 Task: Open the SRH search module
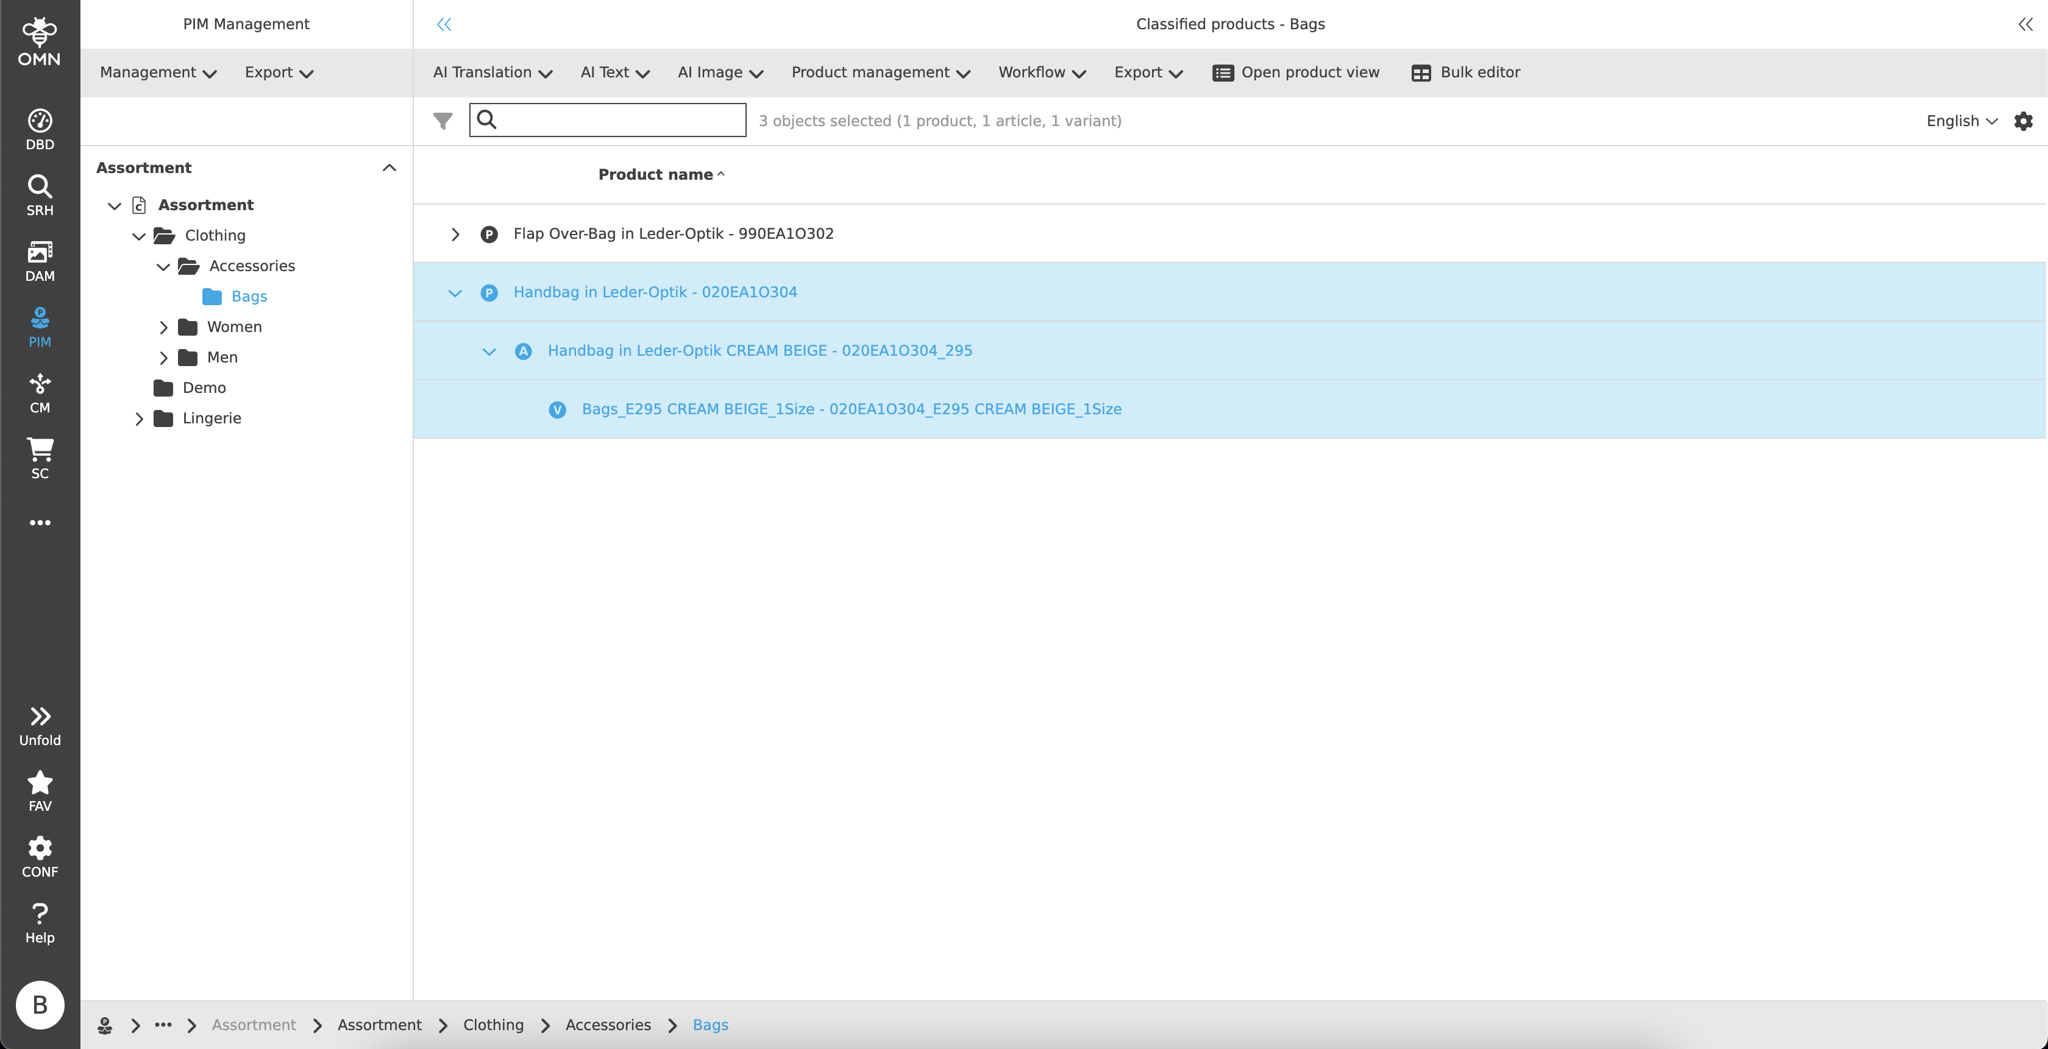40,196
